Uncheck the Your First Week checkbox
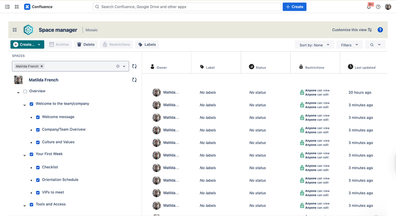Viewport: 396px width, 216px height. [31, 154]
